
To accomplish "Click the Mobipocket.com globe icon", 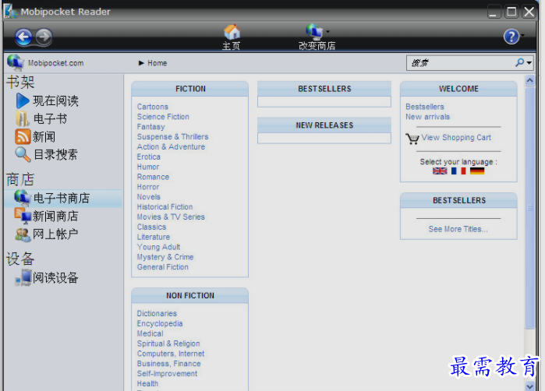I will [x=16, y=62].
